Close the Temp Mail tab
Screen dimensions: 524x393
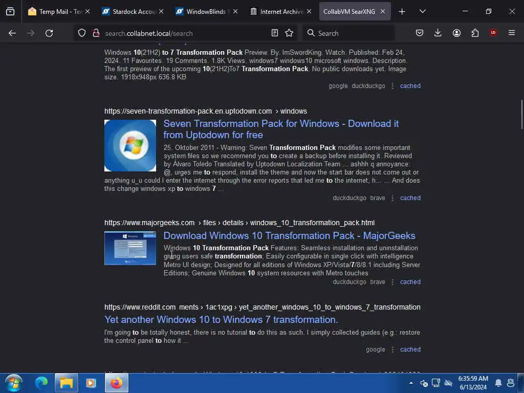point(88,12)
